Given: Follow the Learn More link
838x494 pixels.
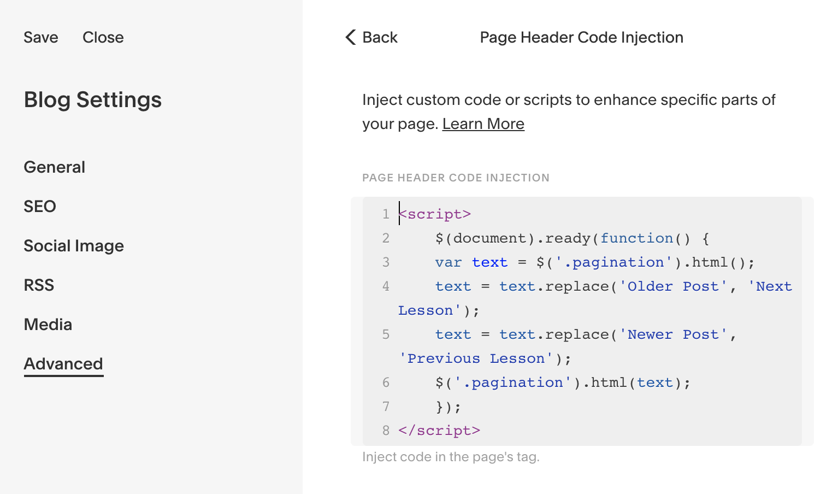Looking at the screenshot, I should coord(483,124).
